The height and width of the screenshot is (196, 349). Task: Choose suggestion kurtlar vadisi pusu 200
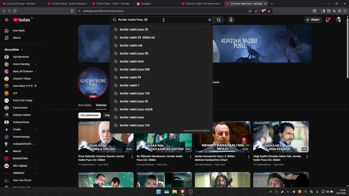(x=161, y=69)
